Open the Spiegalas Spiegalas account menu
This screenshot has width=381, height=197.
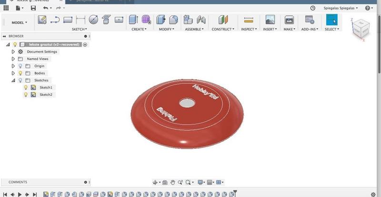[341, 8]
